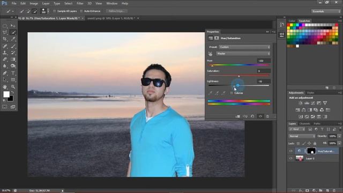Select the Zoom tool
The image size is (343, 193).
coord(13,87)
